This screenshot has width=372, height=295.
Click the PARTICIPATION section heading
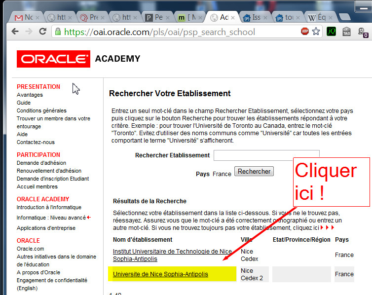click(x=38, y=154)
